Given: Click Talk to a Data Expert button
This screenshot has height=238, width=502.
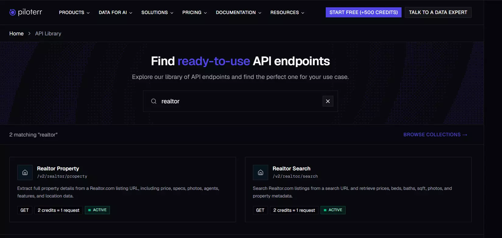Looking at the screenshot, I should [x=438, y=12].
